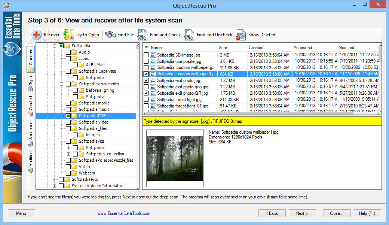Viewport: 389px width, 225px height.
Task: Click the Show Deleted icon
Action: (241, 35)
